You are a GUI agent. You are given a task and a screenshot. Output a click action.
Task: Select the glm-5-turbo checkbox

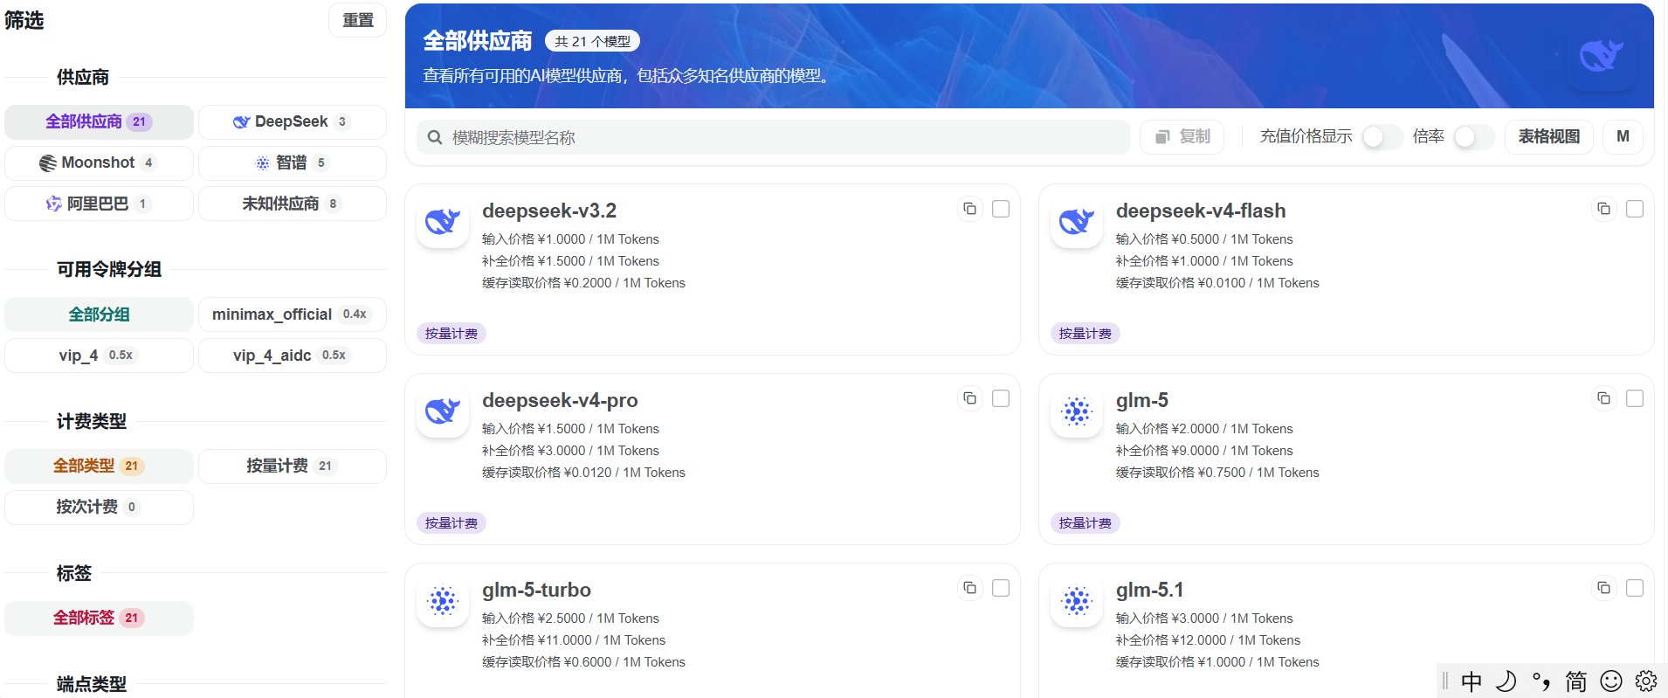click(x=1001, y=588)
